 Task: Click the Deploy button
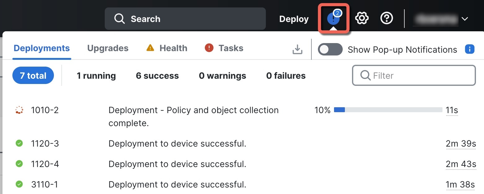[x=293, y=19]
